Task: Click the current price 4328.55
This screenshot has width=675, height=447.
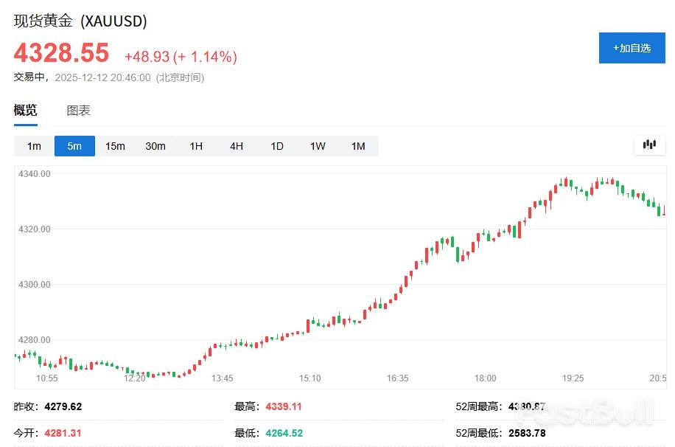Action: tap(61, 54)
